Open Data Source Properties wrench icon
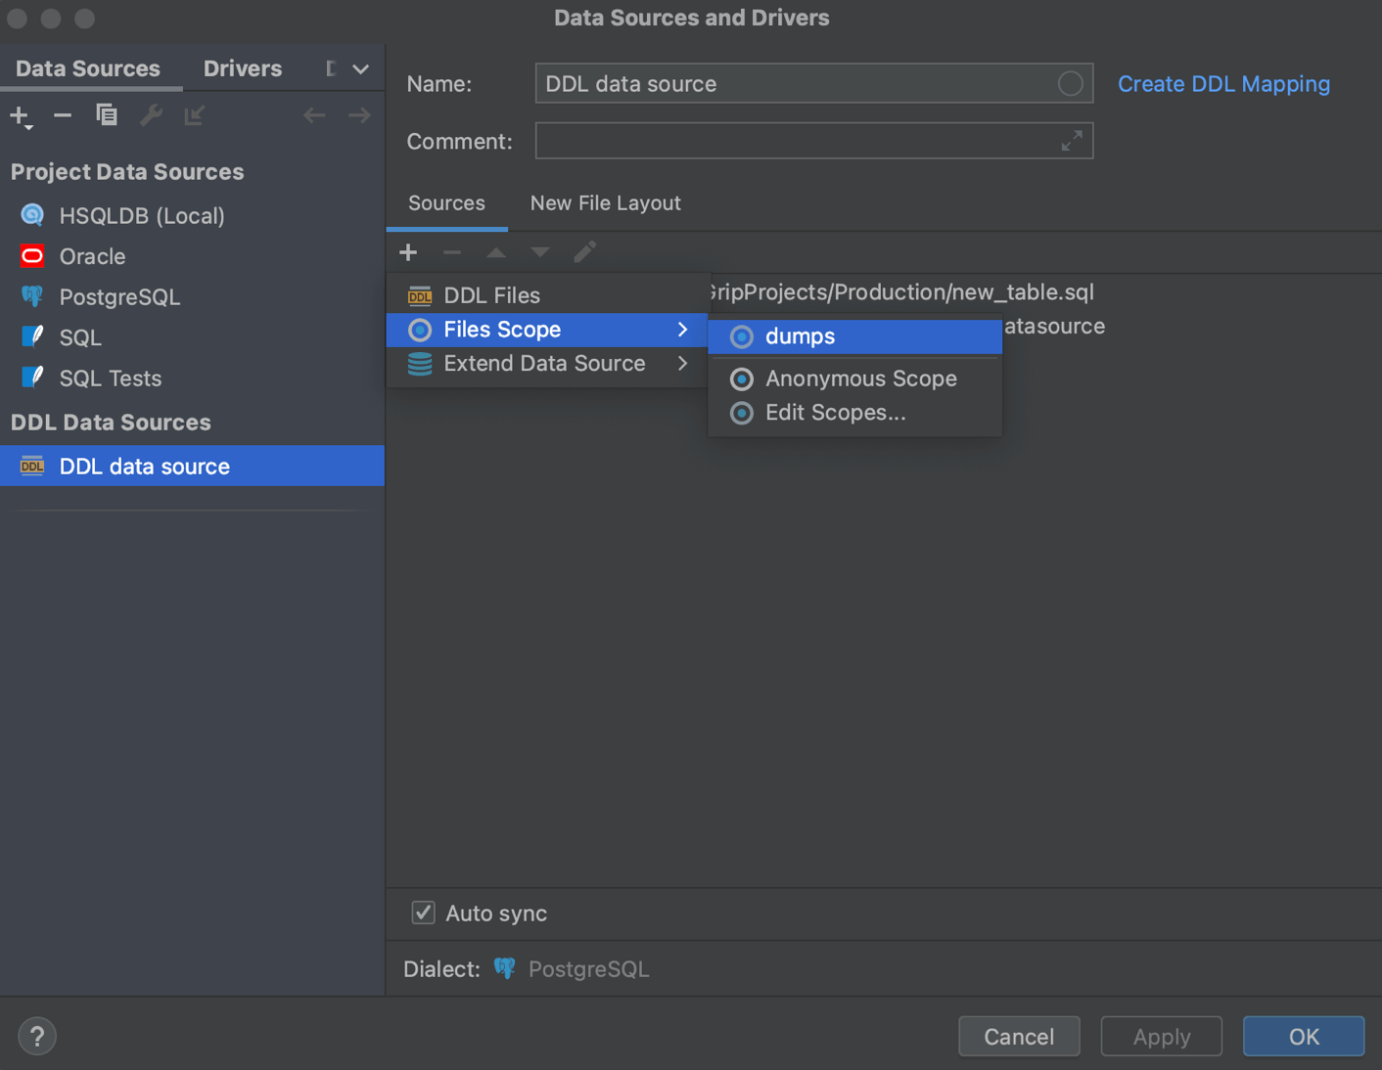Viewport: 1382px width, 1070px height. (x=150, y=114)
